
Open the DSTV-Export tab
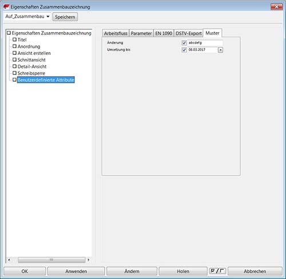click(x=189, y=33)
